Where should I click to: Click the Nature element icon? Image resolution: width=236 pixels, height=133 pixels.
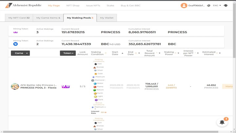pyautogui.click(x=94, y=90)
